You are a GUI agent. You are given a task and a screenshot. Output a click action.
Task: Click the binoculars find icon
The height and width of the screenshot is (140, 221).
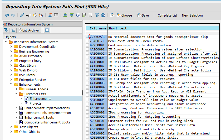coord(103,15)
